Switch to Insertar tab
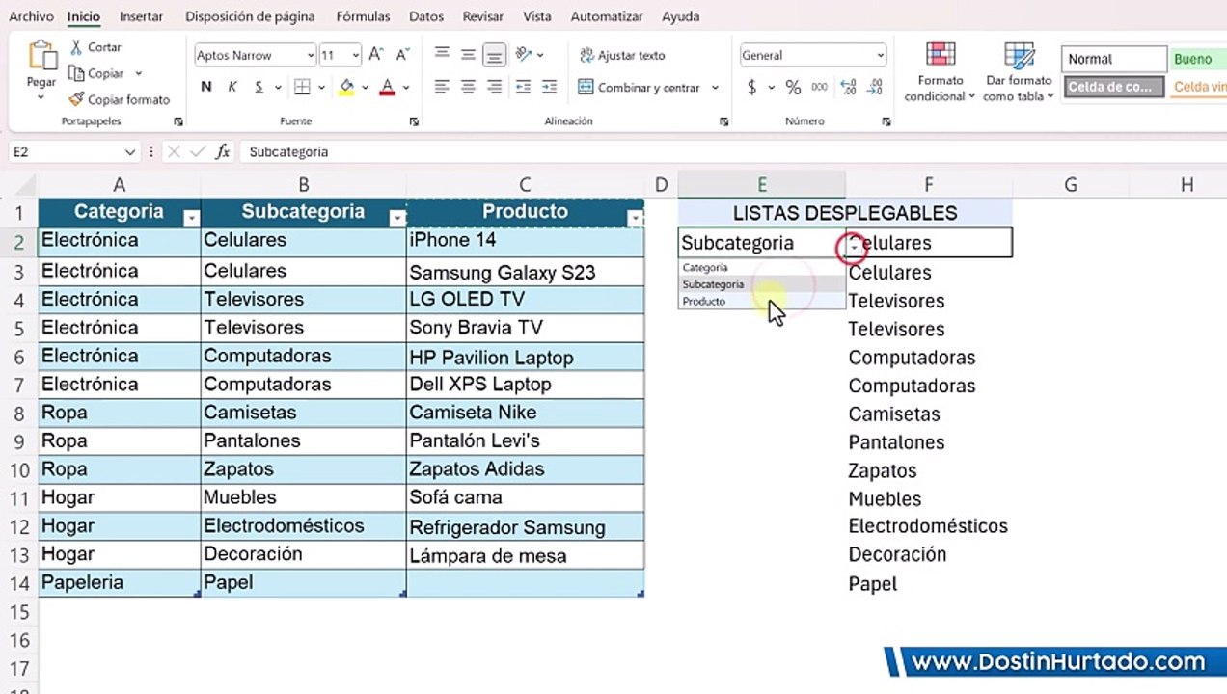The image size is (1227, 694). pyautogui.click(x=141, y=16)
